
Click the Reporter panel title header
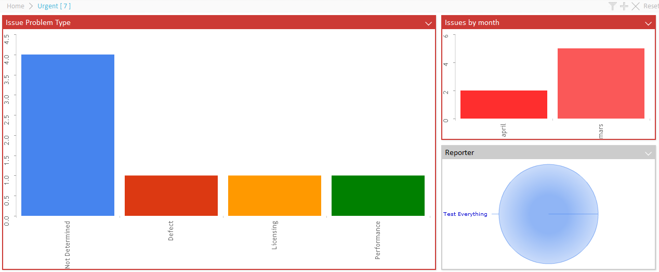point(459,153)
